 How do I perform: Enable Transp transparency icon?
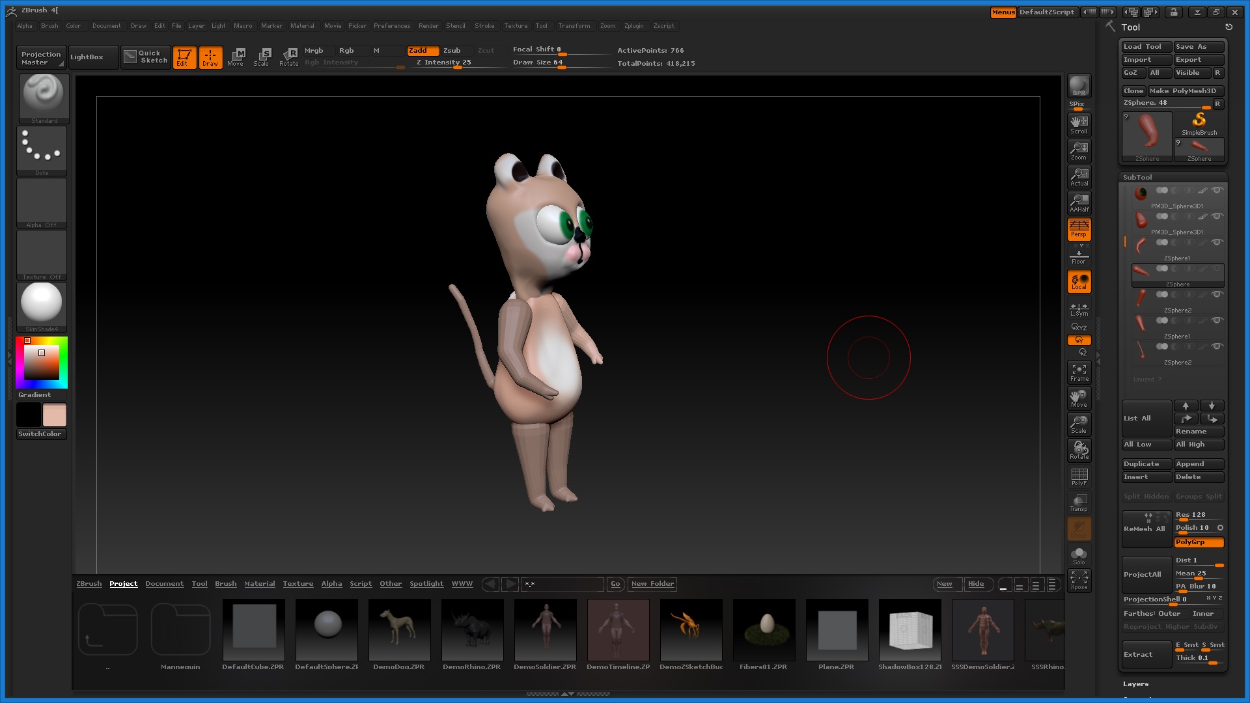pyautogui.click(x=1079, y=503)
